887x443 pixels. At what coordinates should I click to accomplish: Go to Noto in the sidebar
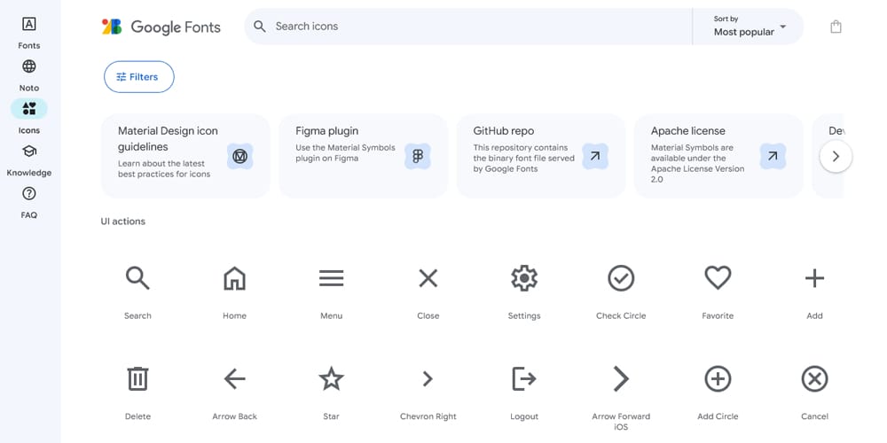click(x=29, y=75)
